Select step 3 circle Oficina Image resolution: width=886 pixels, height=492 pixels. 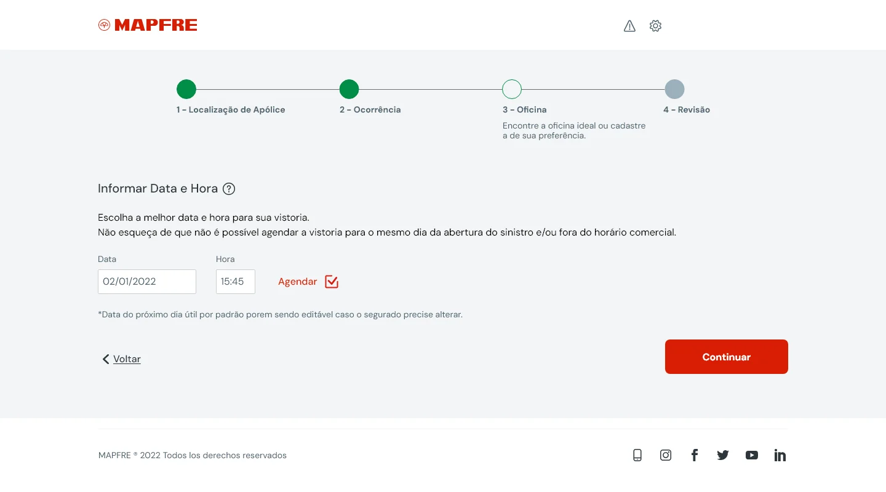click(512, 89)
